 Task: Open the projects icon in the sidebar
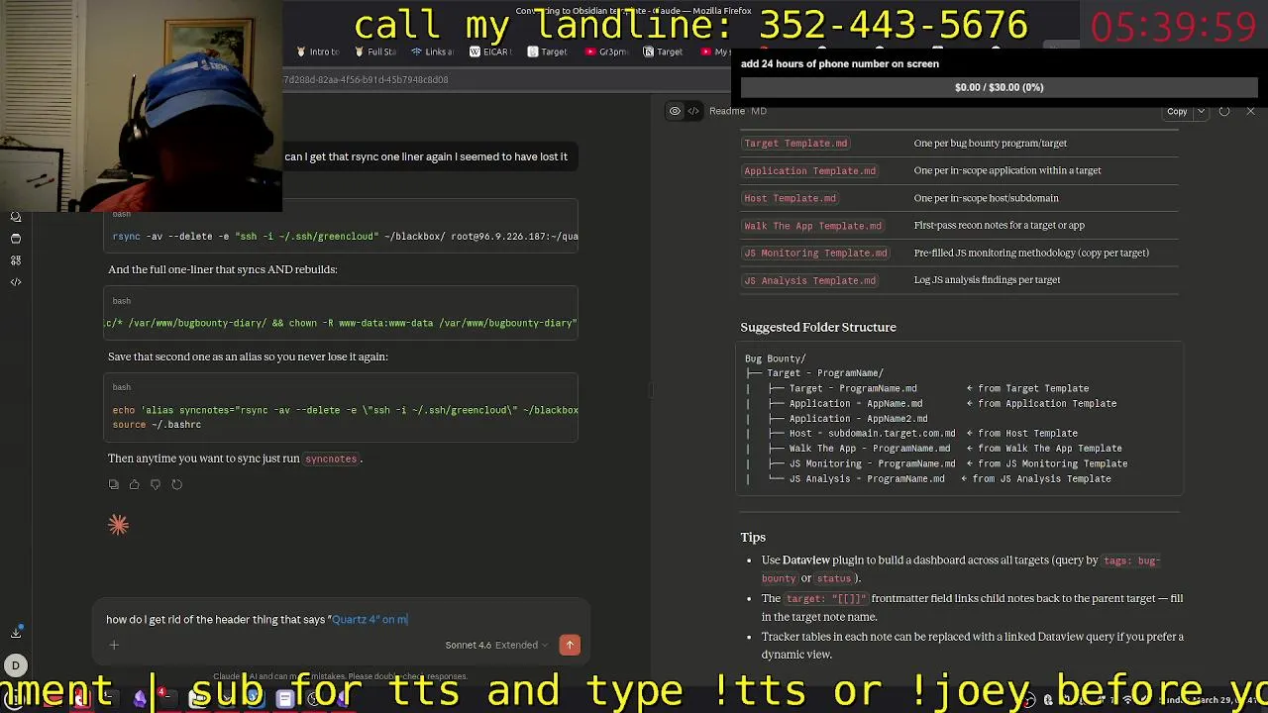tap(16, 239)
